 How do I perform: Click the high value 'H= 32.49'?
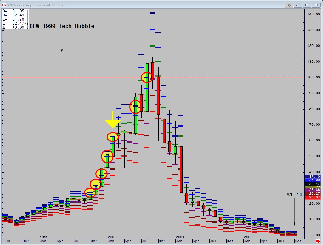[14, 15]
